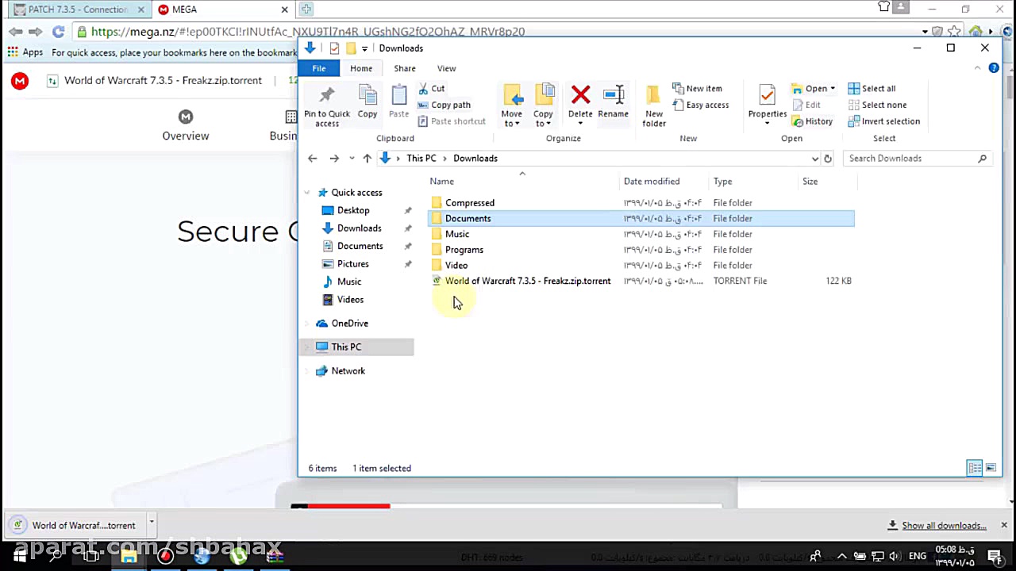Image resolution: width=1016 pixels, height=571 pixels.
Task: Open History for the selected item
Action: point(813,121)
